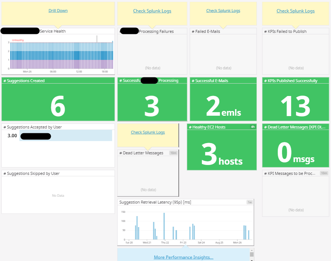This screenshot has height=261, width=331.
Task: Click the scroll down arrow beside Performance Insights
Action: (x=251, y=259)
